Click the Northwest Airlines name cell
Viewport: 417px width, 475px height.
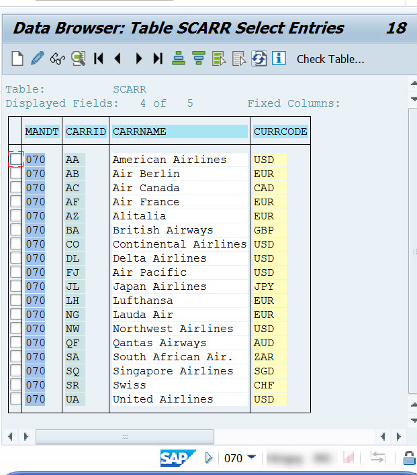click(179, 329)
